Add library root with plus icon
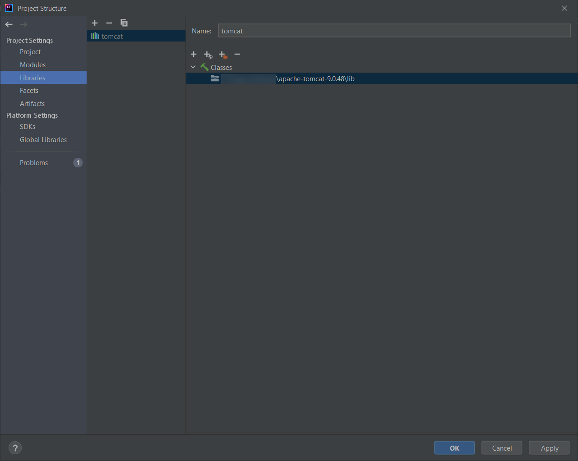 [194, 54]
